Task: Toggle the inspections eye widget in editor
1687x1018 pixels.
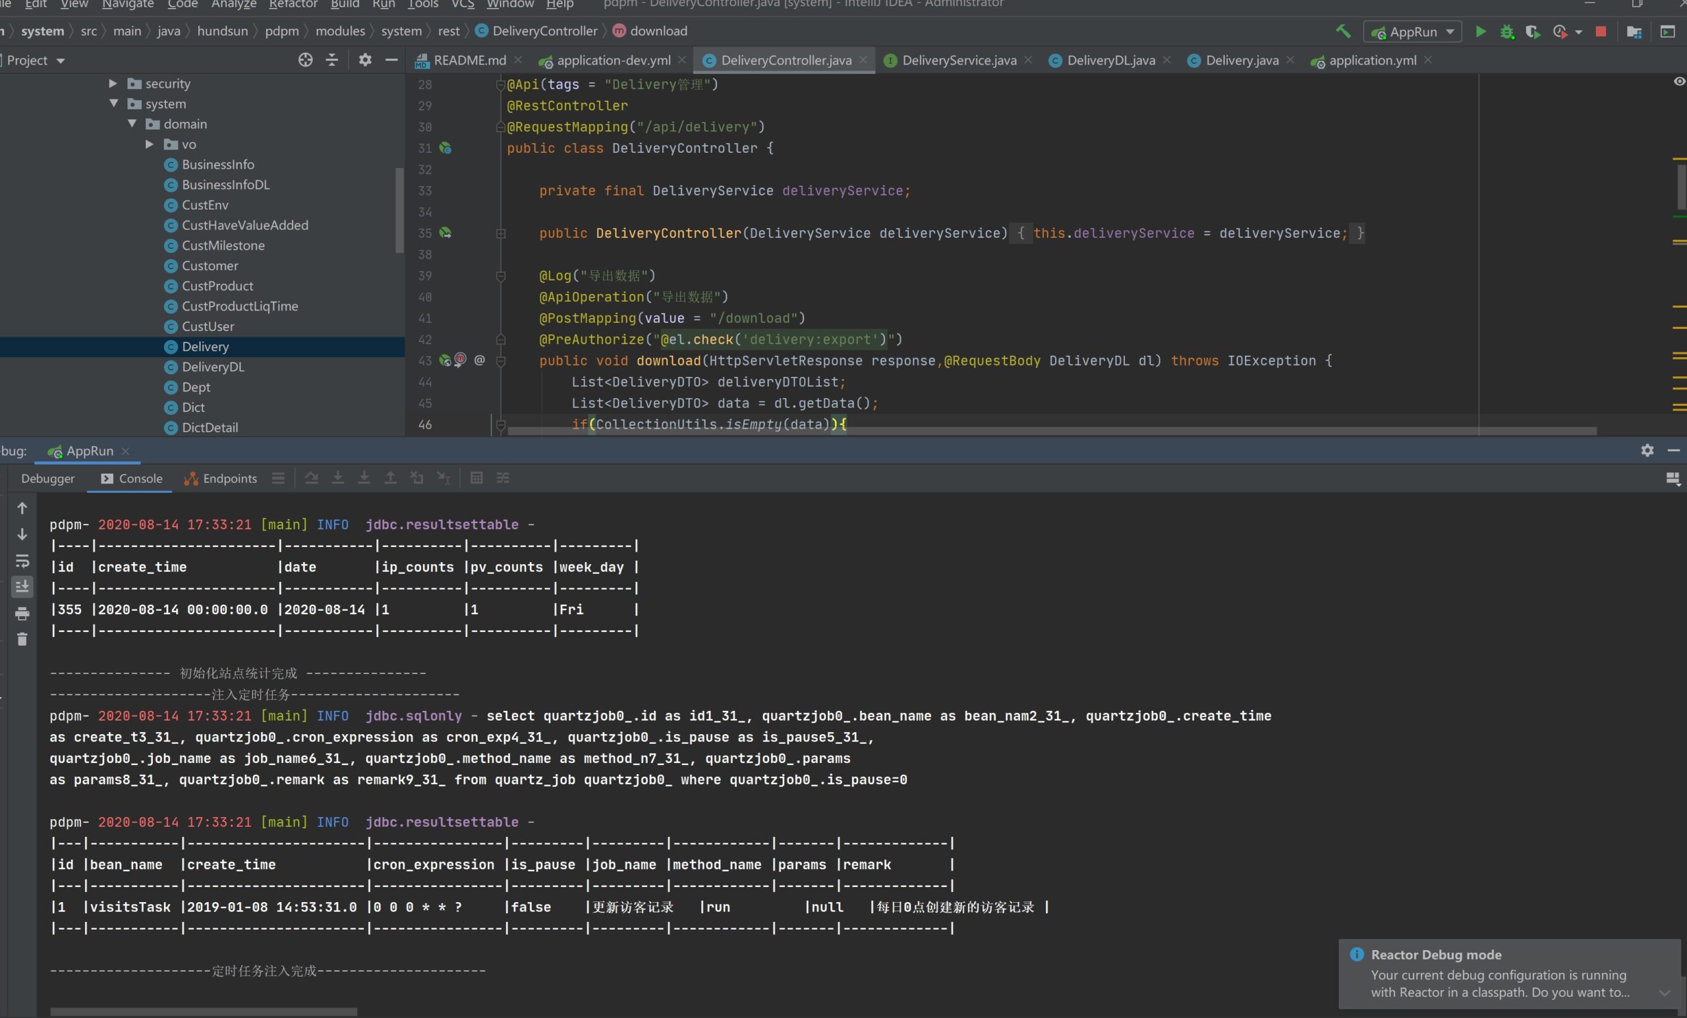Action: [x=1679, y=82]
